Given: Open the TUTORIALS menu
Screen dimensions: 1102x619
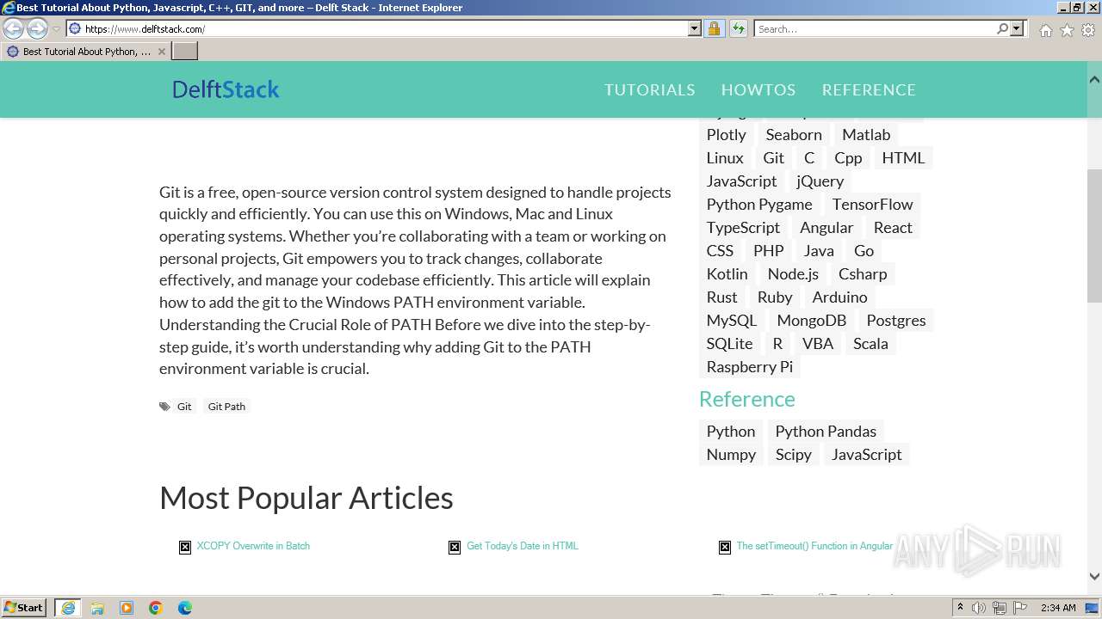Looking at the screenshot, I should (649, 89).
